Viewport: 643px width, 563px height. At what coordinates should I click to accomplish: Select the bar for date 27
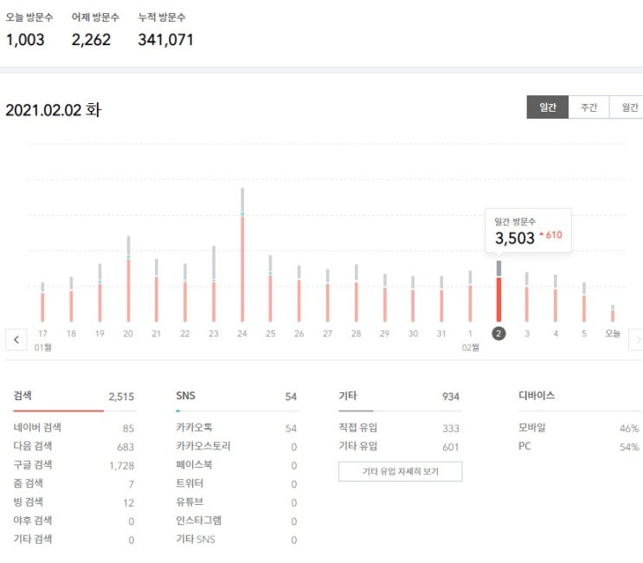click(x=328, y=295)
